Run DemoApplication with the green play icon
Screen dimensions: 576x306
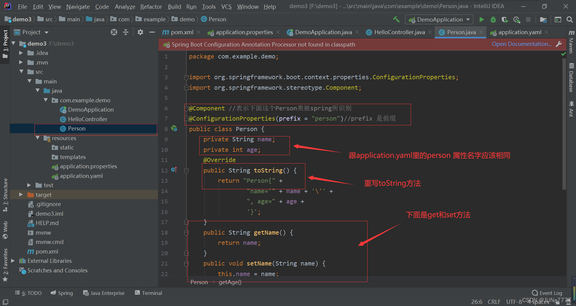[481, 19]
